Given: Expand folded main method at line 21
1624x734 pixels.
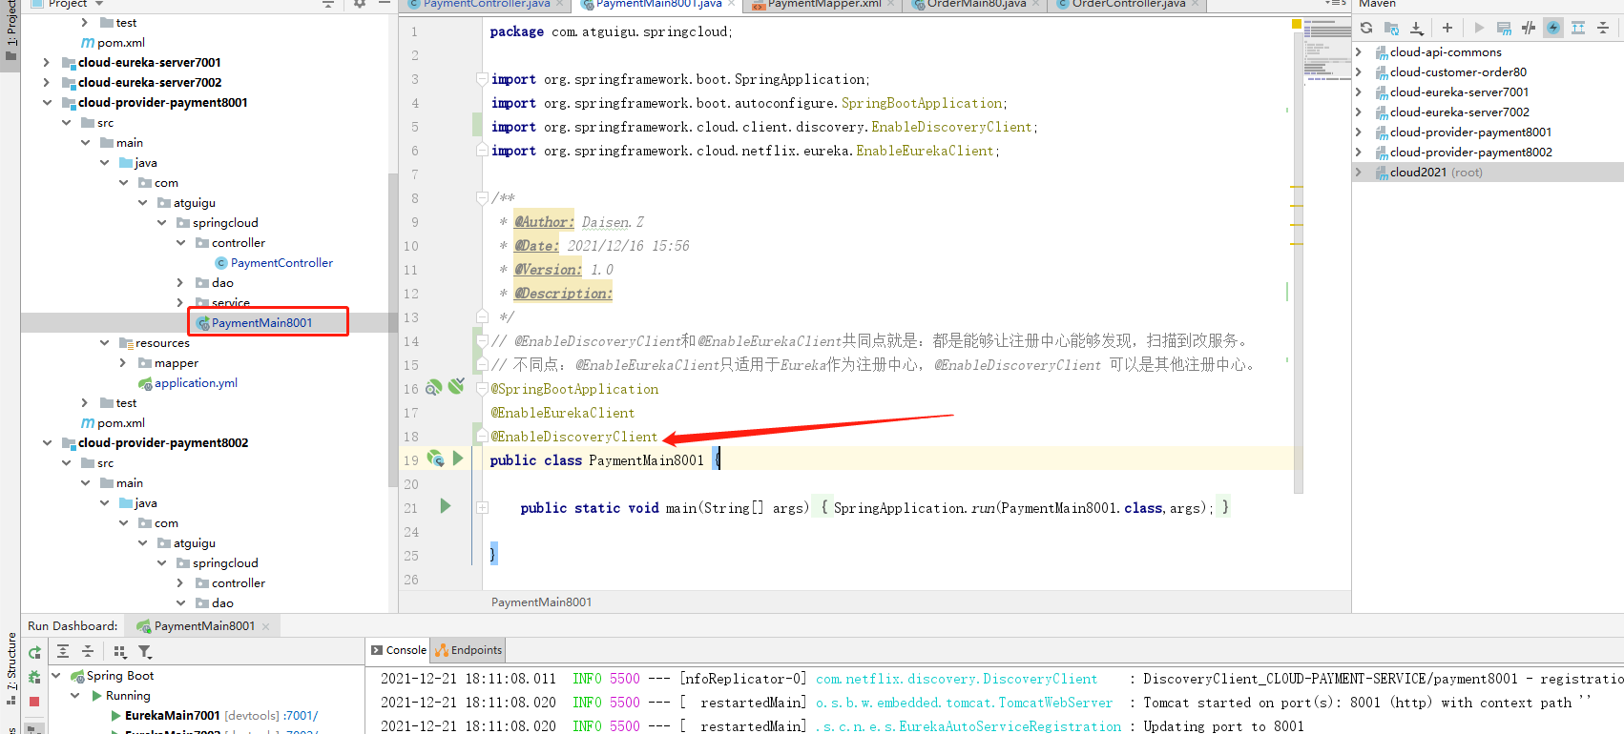Looking at the screenshot, I should click(x=482, y=507).
